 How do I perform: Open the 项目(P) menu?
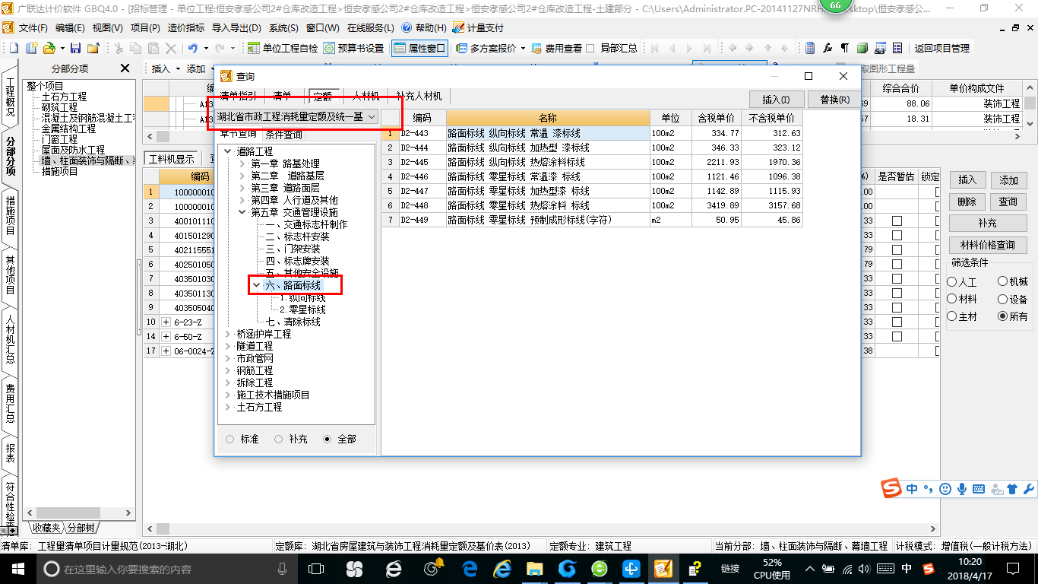click(x=144, y=27)
